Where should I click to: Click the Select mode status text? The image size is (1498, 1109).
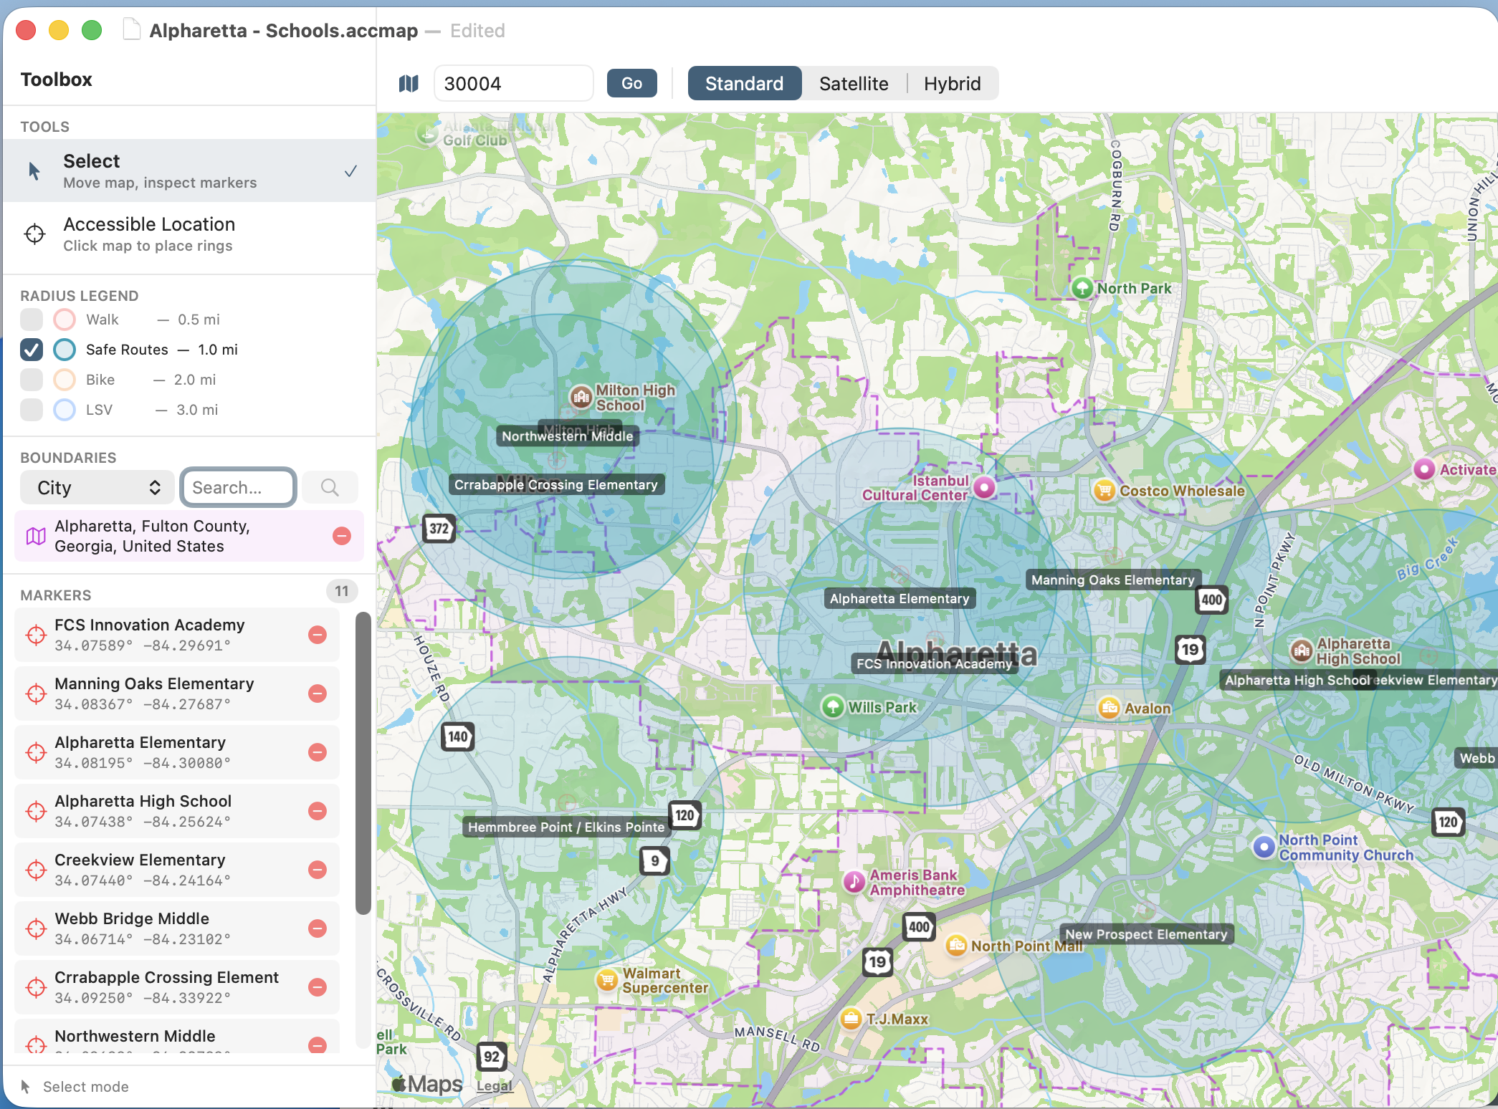coord(86,1087)
